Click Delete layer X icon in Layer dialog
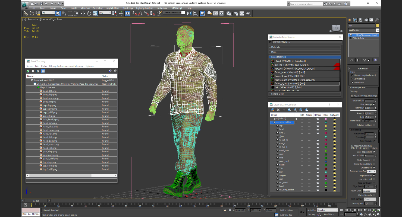The image size is (402, 217). point(278,110)
